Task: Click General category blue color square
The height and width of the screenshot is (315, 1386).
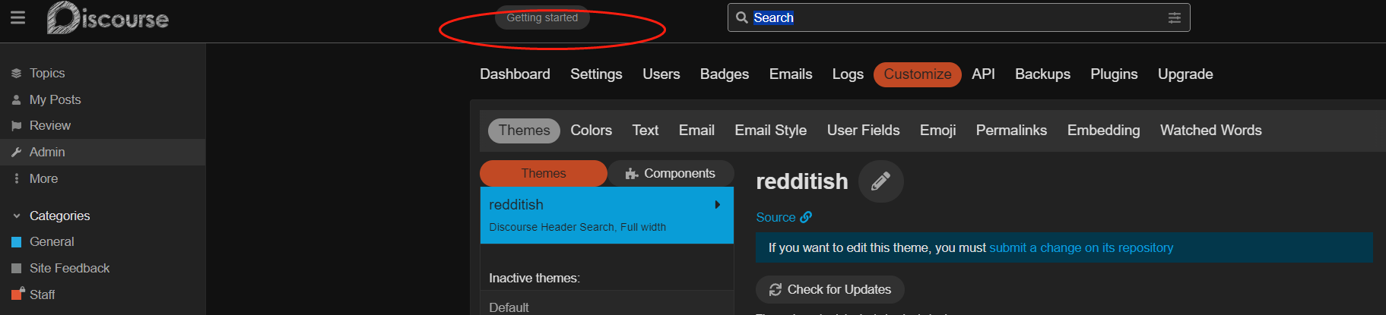Action: point(17,242)
